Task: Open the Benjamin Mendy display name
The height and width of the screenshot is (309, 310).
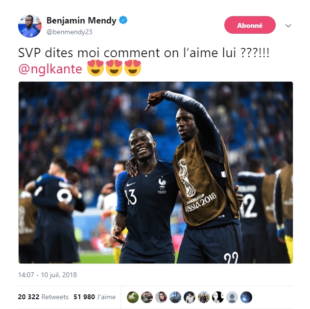Action: coord(81,21)
